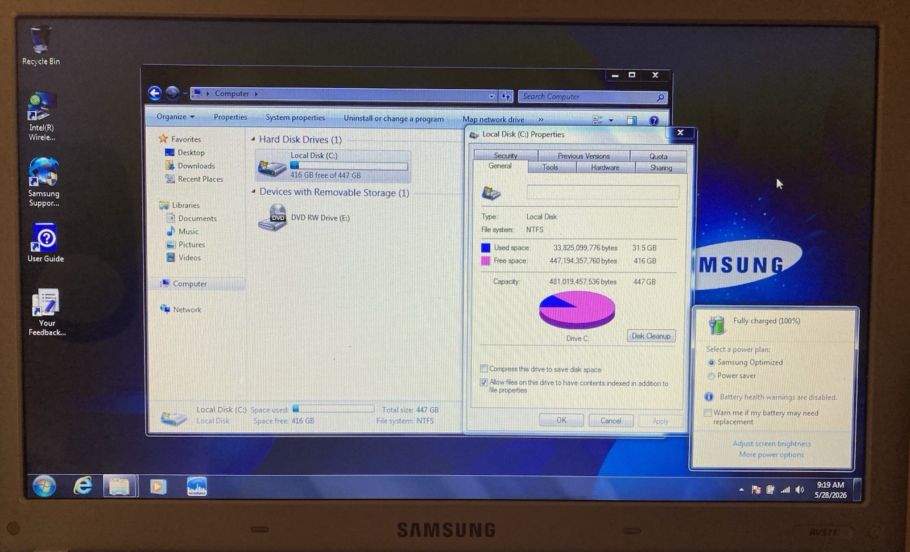Viewport: 910px width, 552px height.
Task: Click the Explorer forward arrow button
Action: coord(172,93)
